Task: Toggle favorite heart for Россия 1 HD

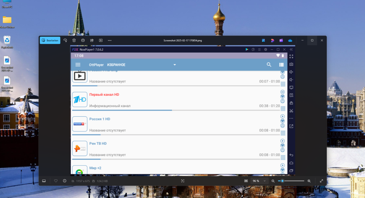Action: (x=283, y=121)
